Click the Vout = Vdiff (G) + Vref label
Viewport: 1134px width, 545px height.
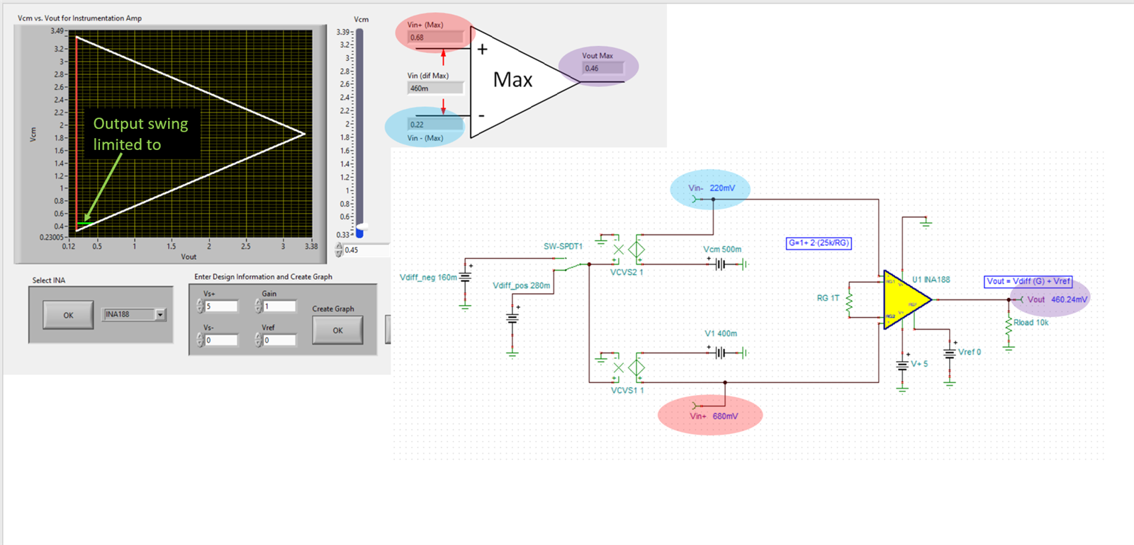(1028, 281)
